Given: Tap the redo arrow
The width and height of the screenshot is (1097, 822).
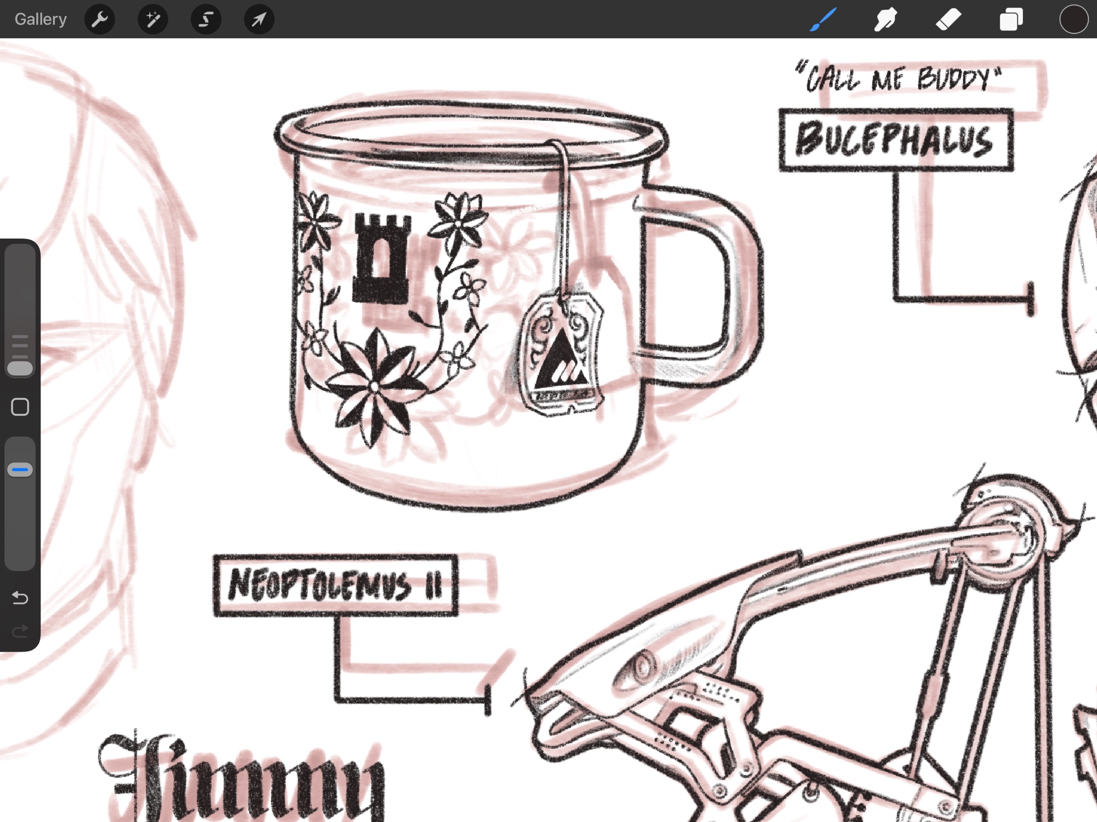Looking at the screenshot, I should [20, 631].
